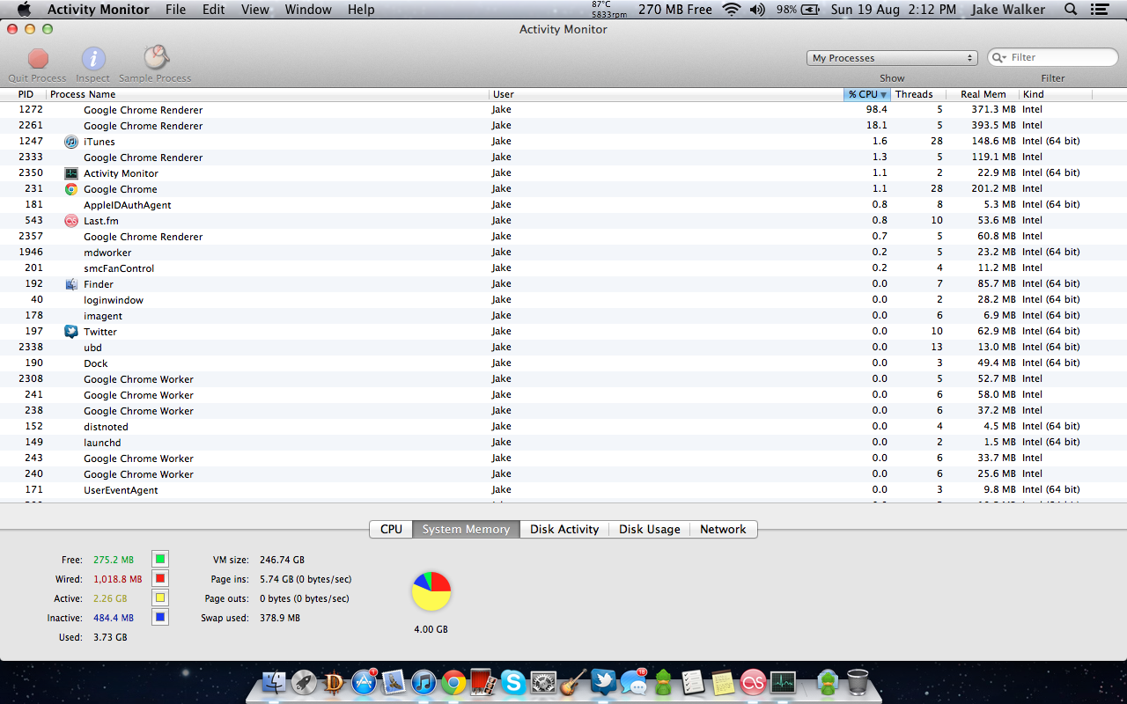Image resolution: width=1127 pixels, height=704 pixels.
Task: Open Twitter bird icon in Dock
Action: point(603,682)
